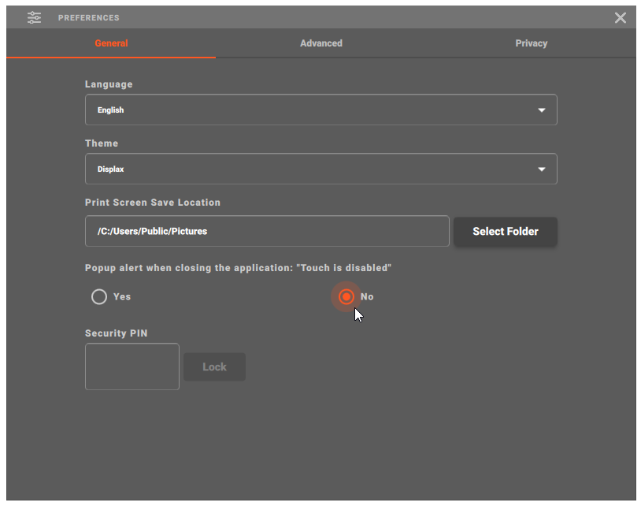Focus the Security PIN input box
Viewport: 641px width, 506px height.
click(x=132, y=366)
